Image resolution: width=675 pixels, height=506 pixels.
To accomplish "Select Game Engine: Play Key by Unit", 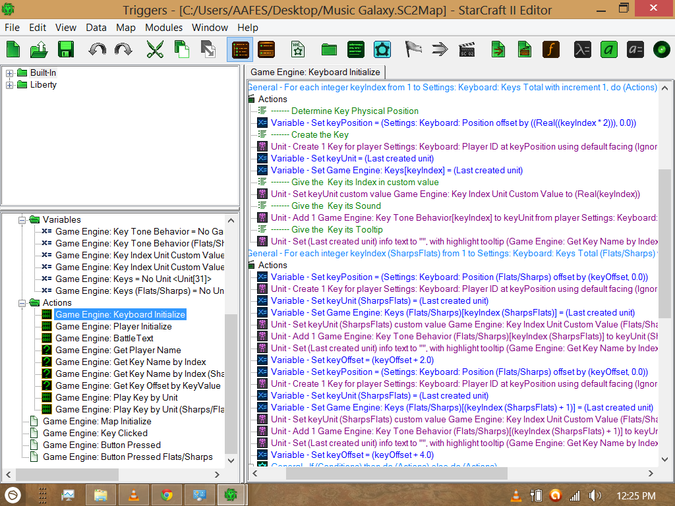I will coord(116,397).
